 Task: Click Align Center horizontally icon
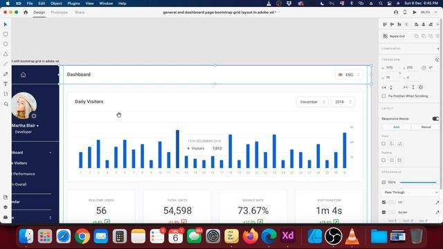click(424, 25)
